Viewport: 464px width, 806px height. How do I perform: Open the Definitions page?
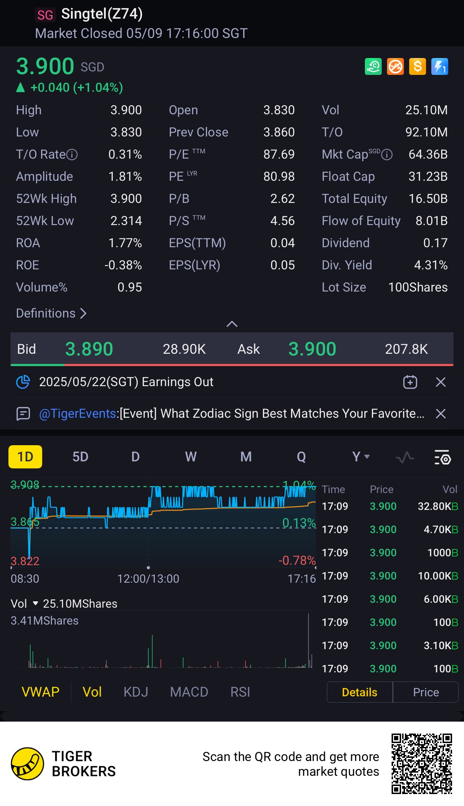[51, 313]
